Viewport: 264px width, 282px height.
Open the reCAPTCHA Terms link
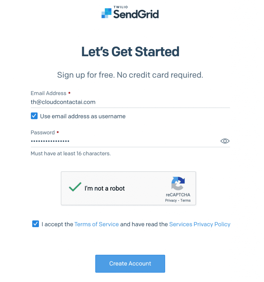coord(185,200)
